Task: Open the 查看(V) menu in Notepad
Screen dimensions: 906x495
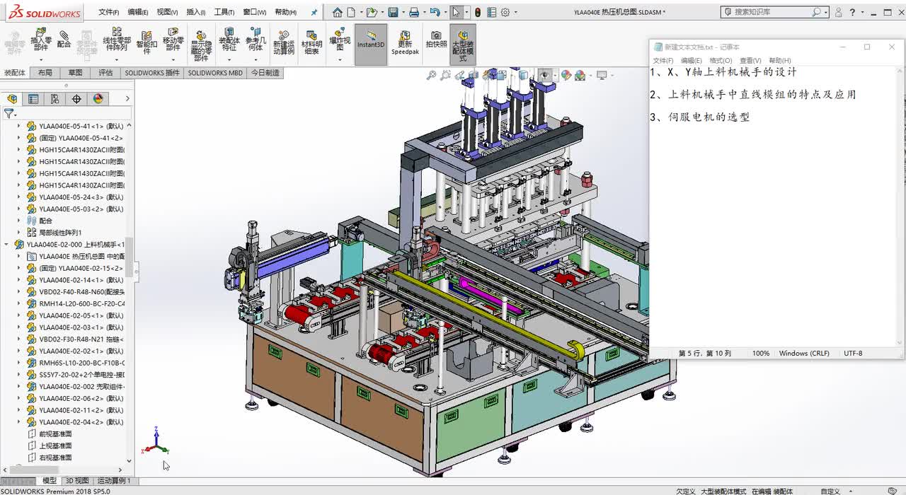Action: tap(750, 61)
